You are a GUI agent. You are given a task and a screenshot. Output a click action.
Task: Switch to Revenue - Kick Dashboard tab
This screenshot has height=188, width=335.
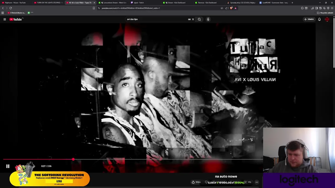pyautogui.click(x=209, y=3)
